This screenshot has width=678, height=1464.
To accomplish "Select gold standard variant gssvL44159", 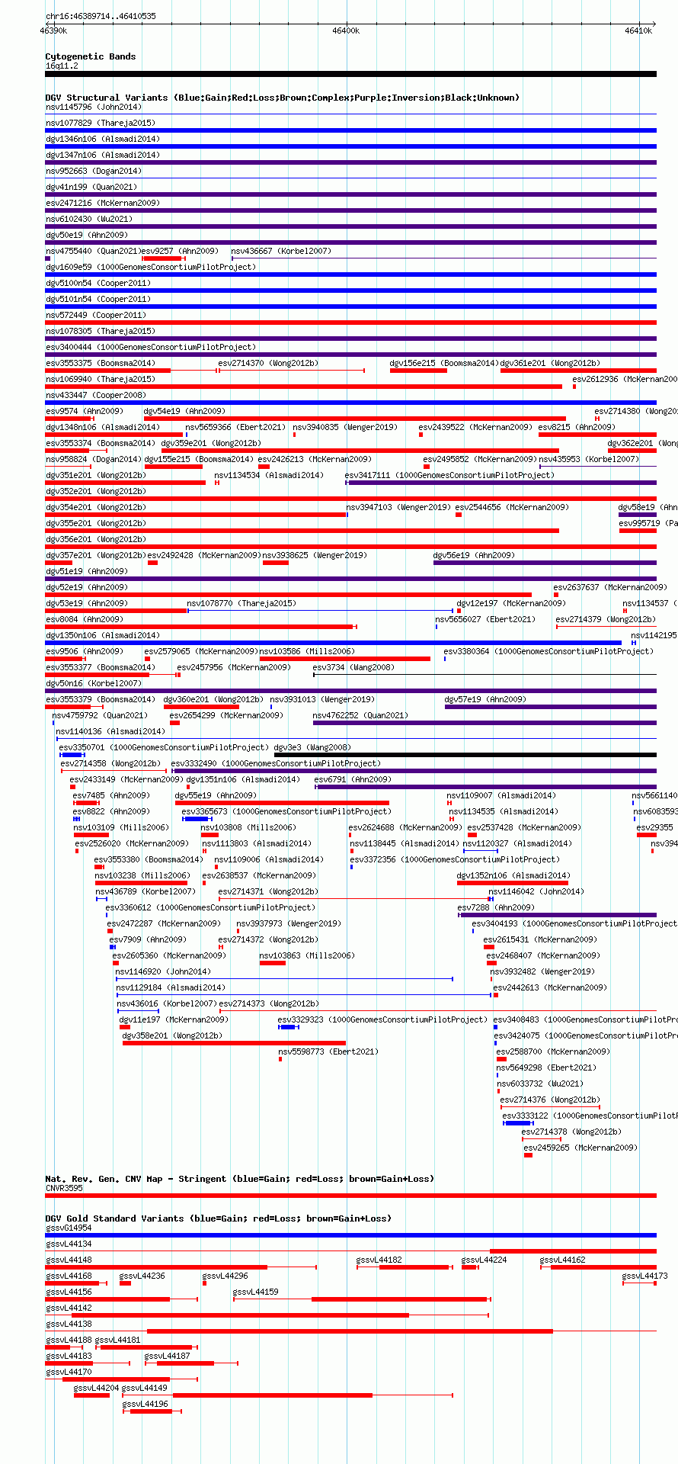I will [256, 1292].
